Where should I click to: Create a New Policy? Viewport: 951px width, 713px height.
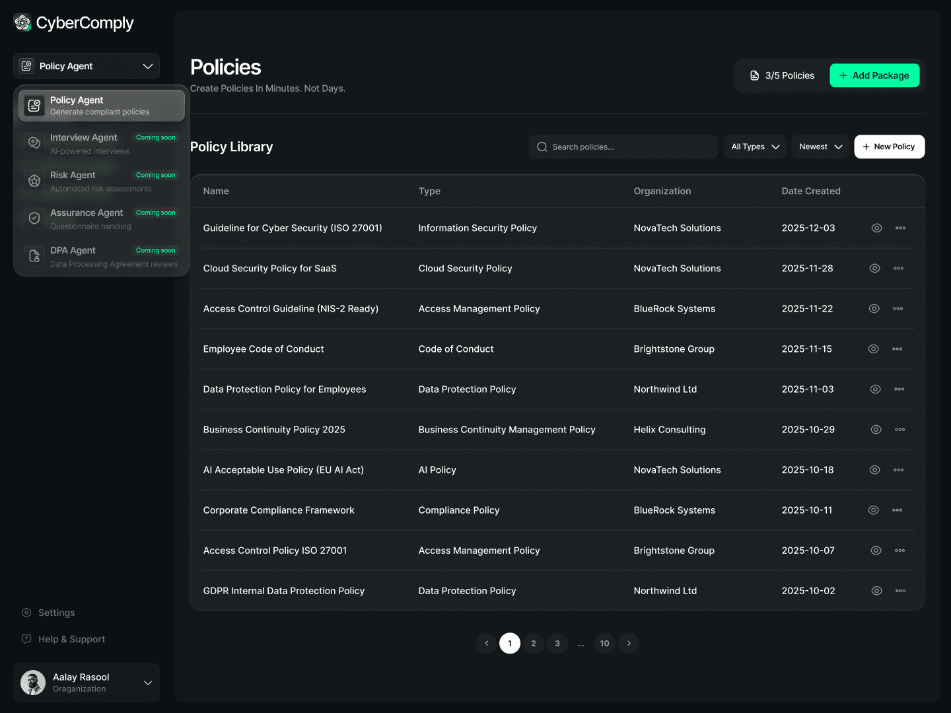click(x=889, y=147)
